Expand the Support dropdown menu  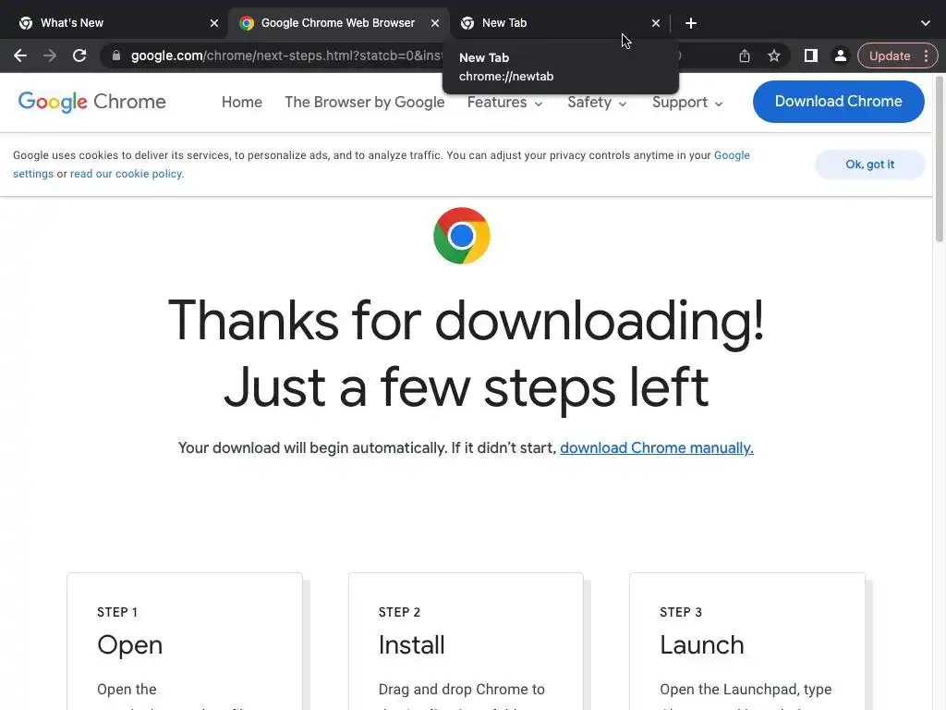[687, 102]
